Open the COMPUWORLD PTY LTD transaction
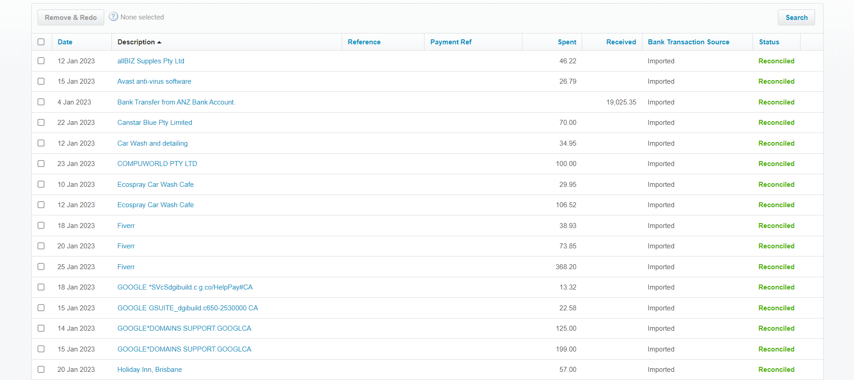This screenshot has width=854, height=380. tap(157, 164)
